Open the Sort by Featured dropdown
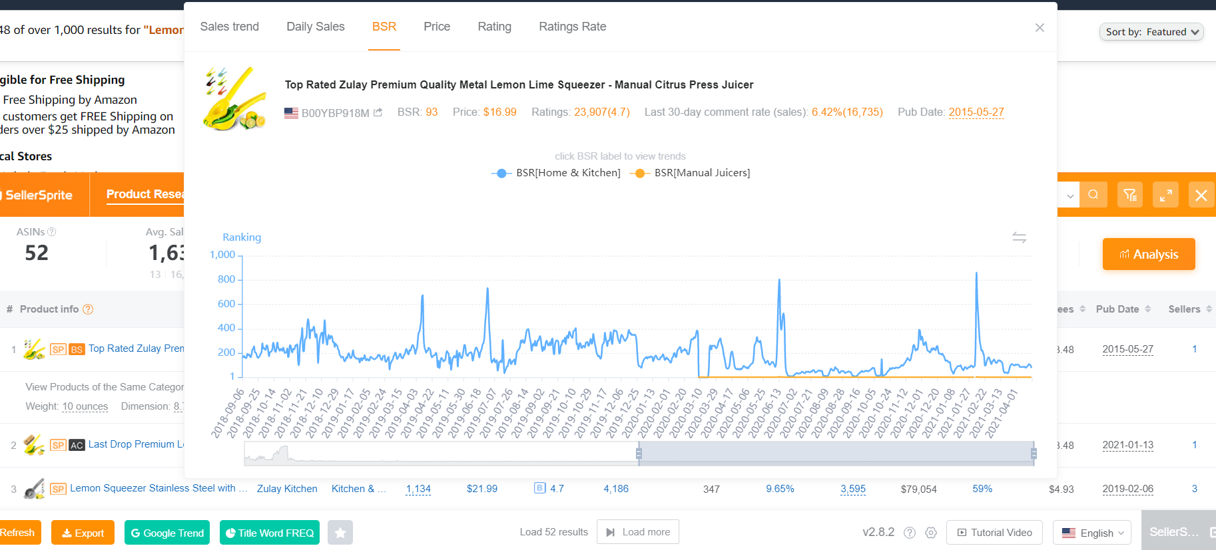Image resolution: width=1216 pixels, height=550 pixels. click(x=1151, y=32)
